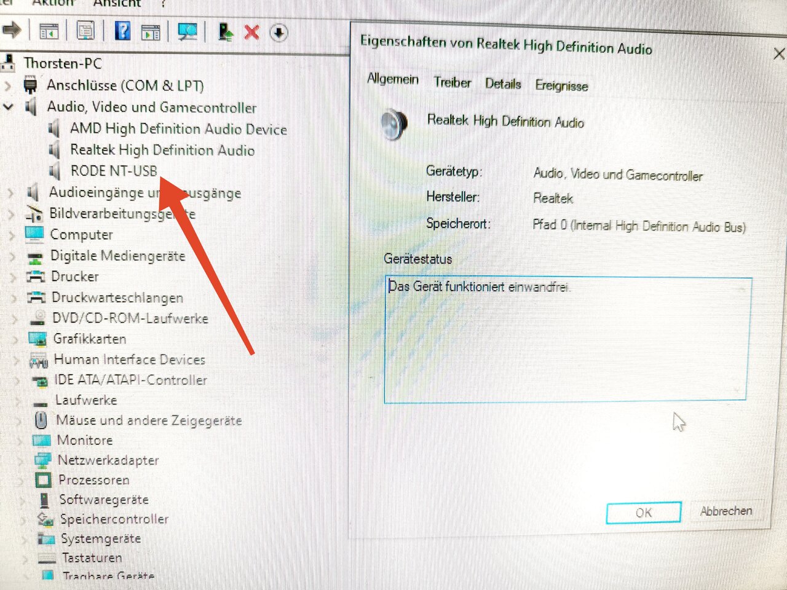Click the disable device down-arrow icon
This screenshot has height=590, width=787.
(x=279, y=33)
